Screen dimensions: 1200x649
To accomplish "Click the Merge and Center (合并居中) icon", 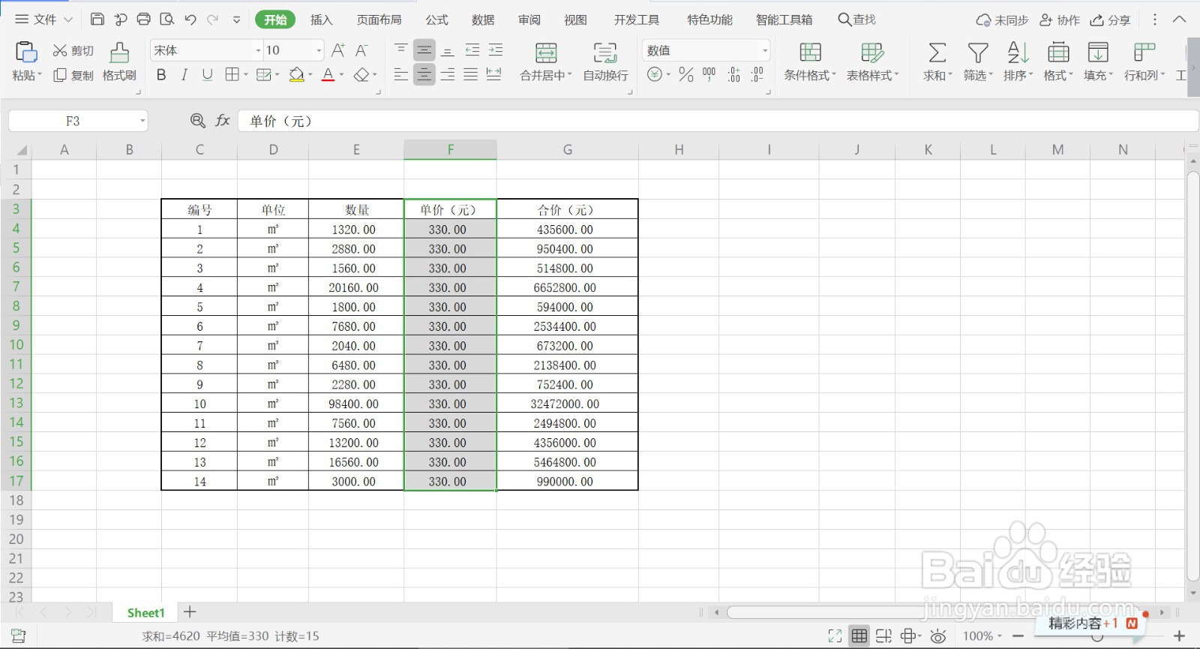I will pos(546,53).
